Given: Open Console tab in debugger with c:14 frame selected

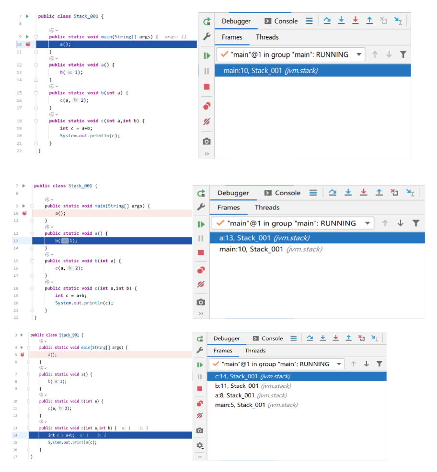Looking at the screenshot, I should [268, 339].
